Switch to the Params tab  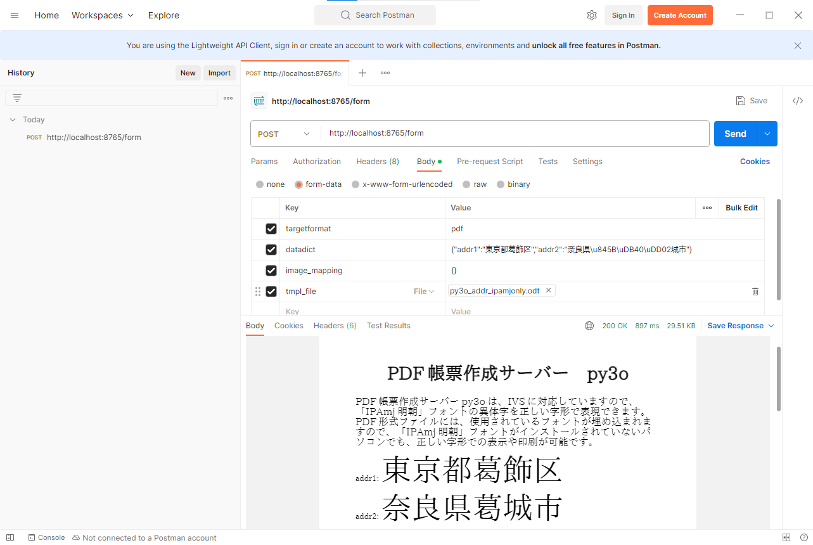click(x=264, y=162)
